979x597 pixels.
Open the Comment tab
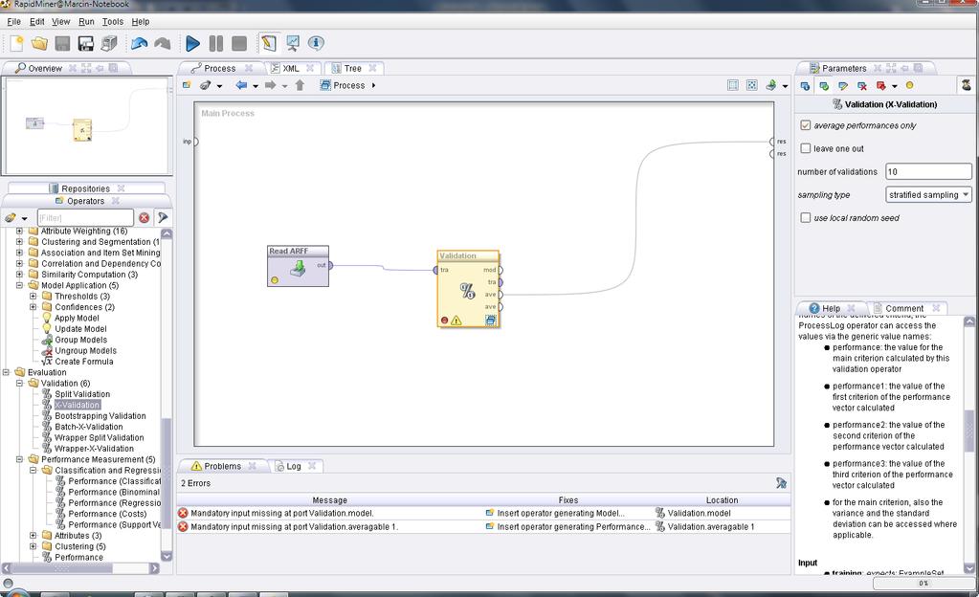pos(904,308)
